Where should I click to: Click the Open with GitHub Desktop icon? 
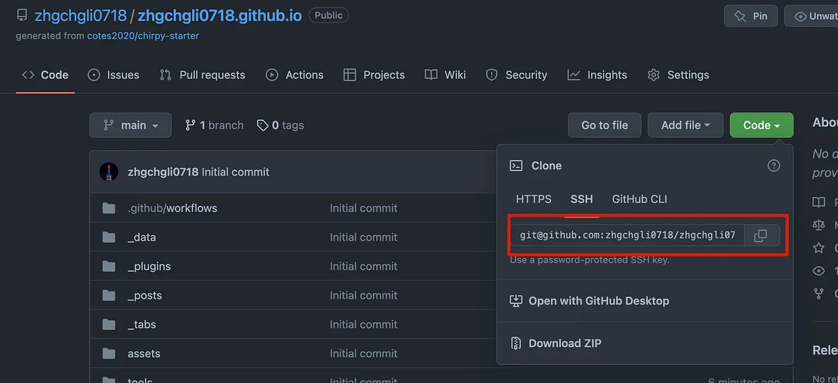(516, 301)
